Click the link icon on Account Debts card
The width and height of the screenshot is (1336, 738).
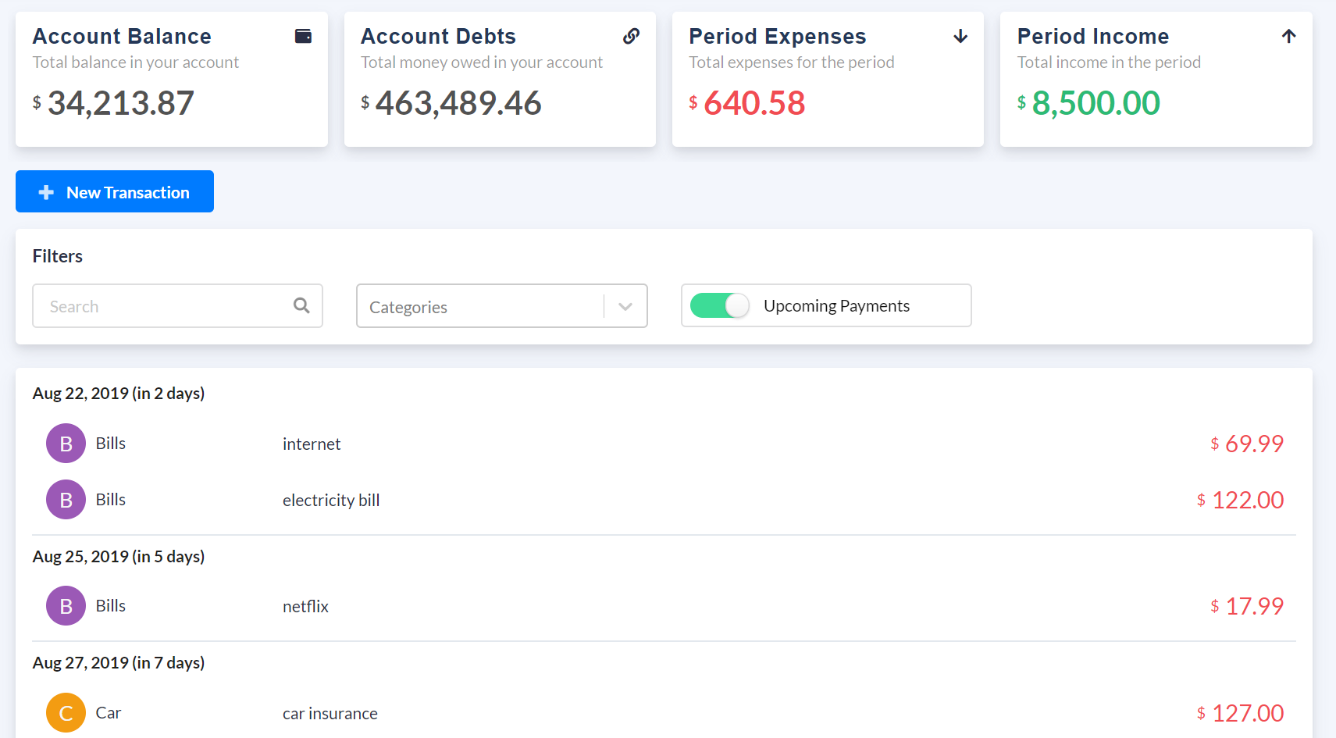631,35
